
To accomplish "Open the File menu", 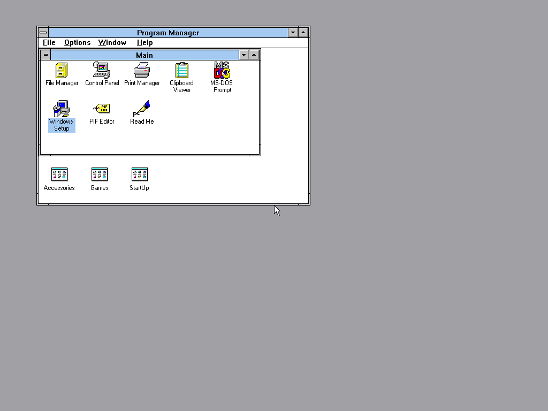I will [x=49, y=42].
